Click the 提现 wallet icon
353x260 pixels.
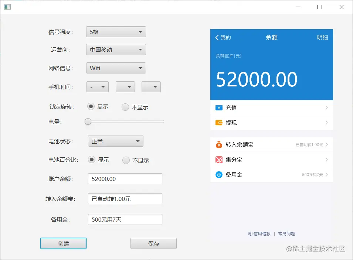tap(219, 123)
